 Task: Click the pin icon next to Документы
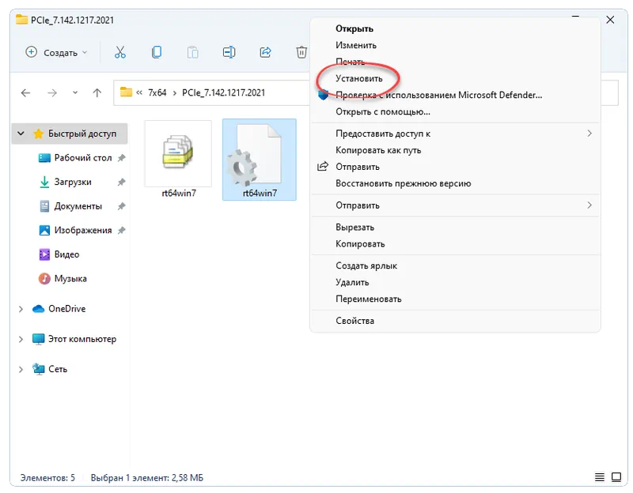click(122, 206)
